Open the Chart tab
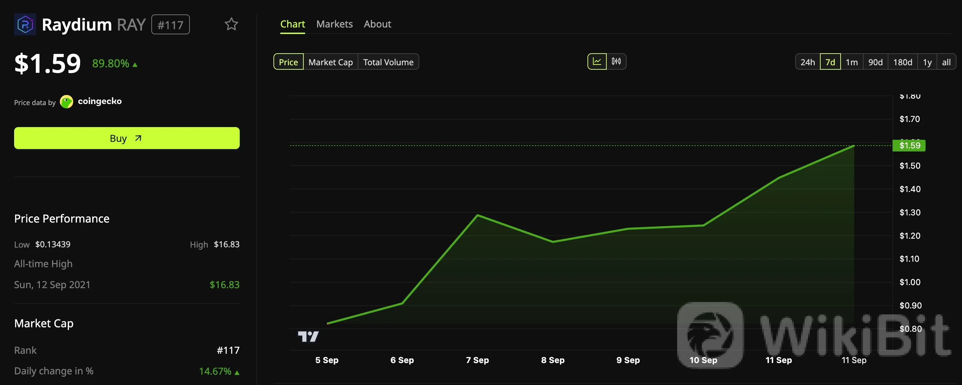 [x=292, y=24]
